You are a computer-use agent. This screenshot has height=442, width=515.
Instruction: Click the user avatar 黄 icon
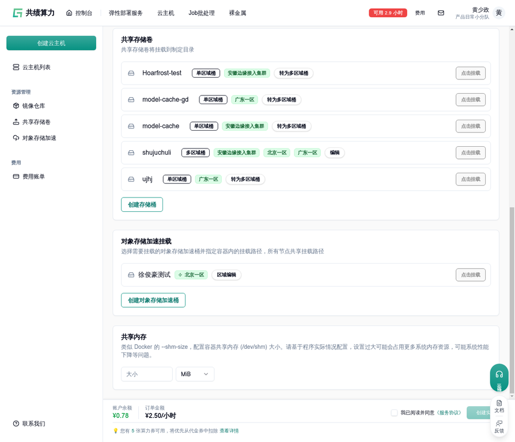point(499,13)
